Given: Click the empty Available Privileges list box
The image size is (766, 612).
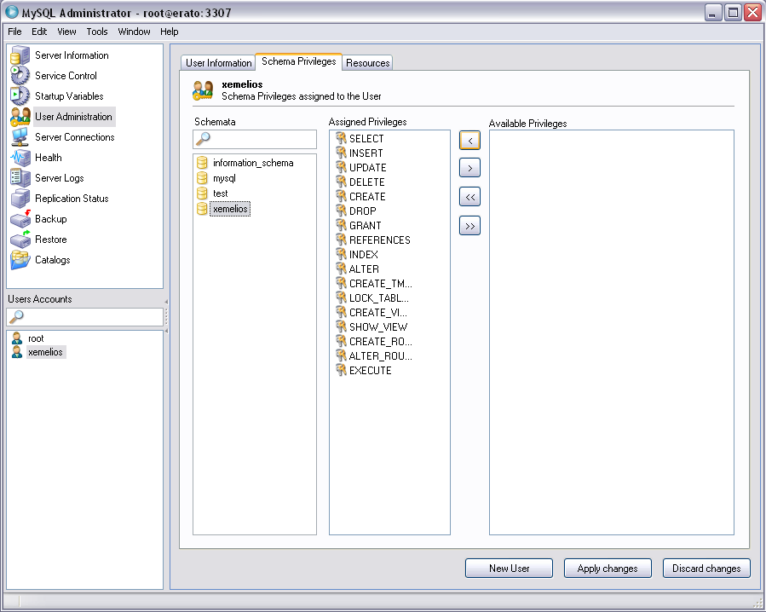Looking at the screenshot, I should click(612, 332).
